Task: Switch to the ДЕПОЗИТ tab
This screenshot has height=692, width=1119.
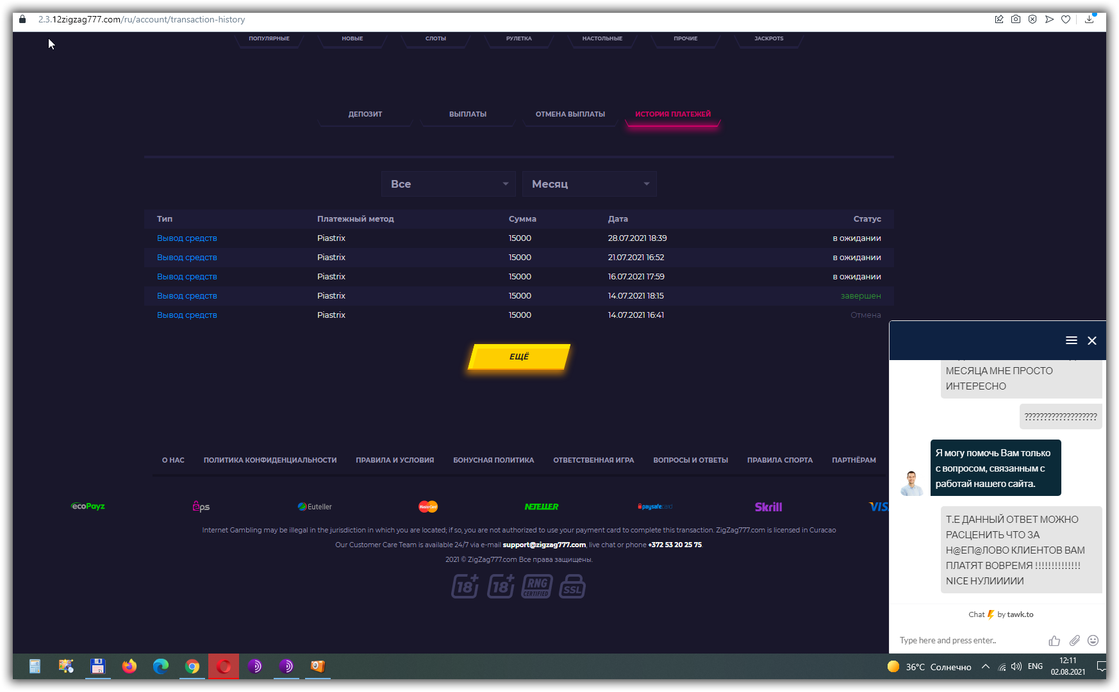Action: click(x=365, y=114)
